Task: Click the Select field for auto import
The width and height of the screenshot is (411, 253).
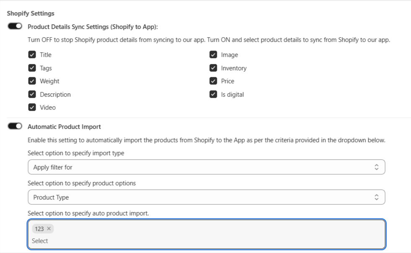Action: point(207,241)
